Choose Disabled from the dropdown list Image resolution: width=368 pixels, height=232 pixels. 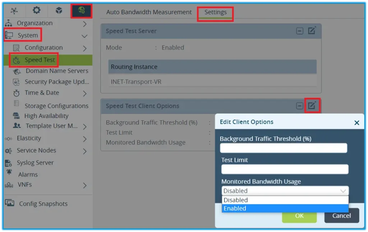tap(285, 200)
